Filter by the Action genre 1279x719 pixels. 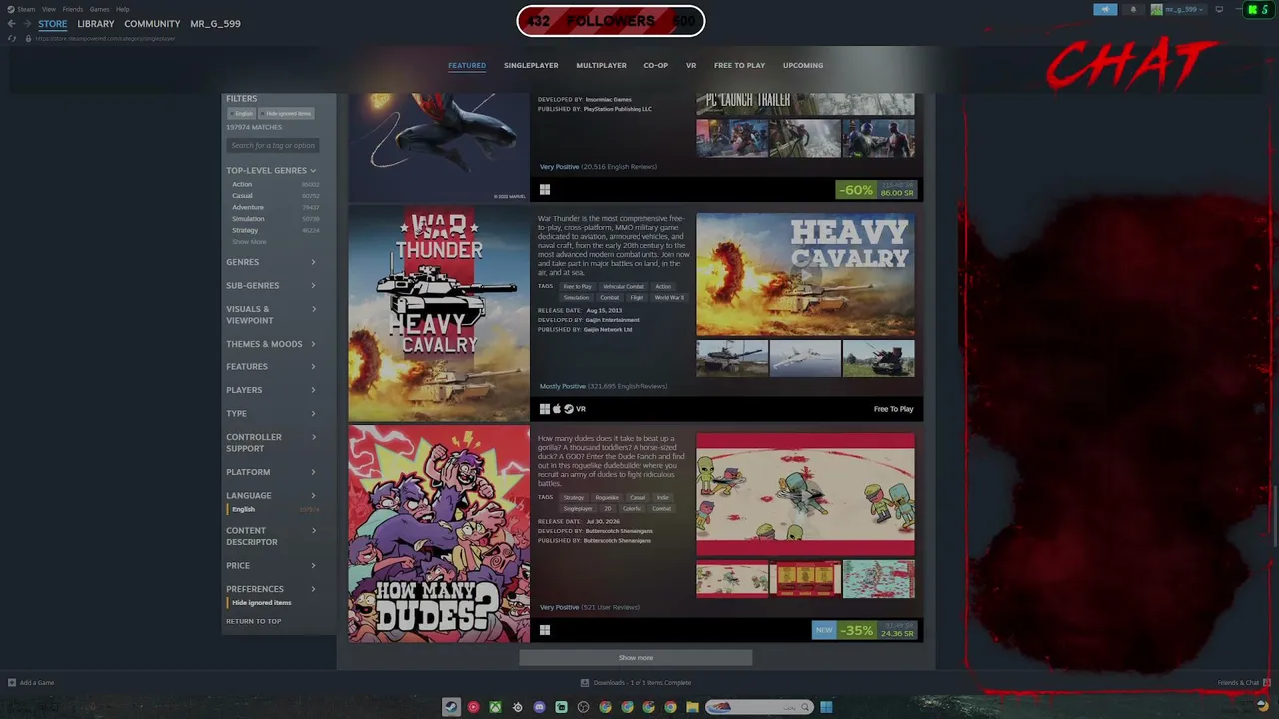(242, 185)
